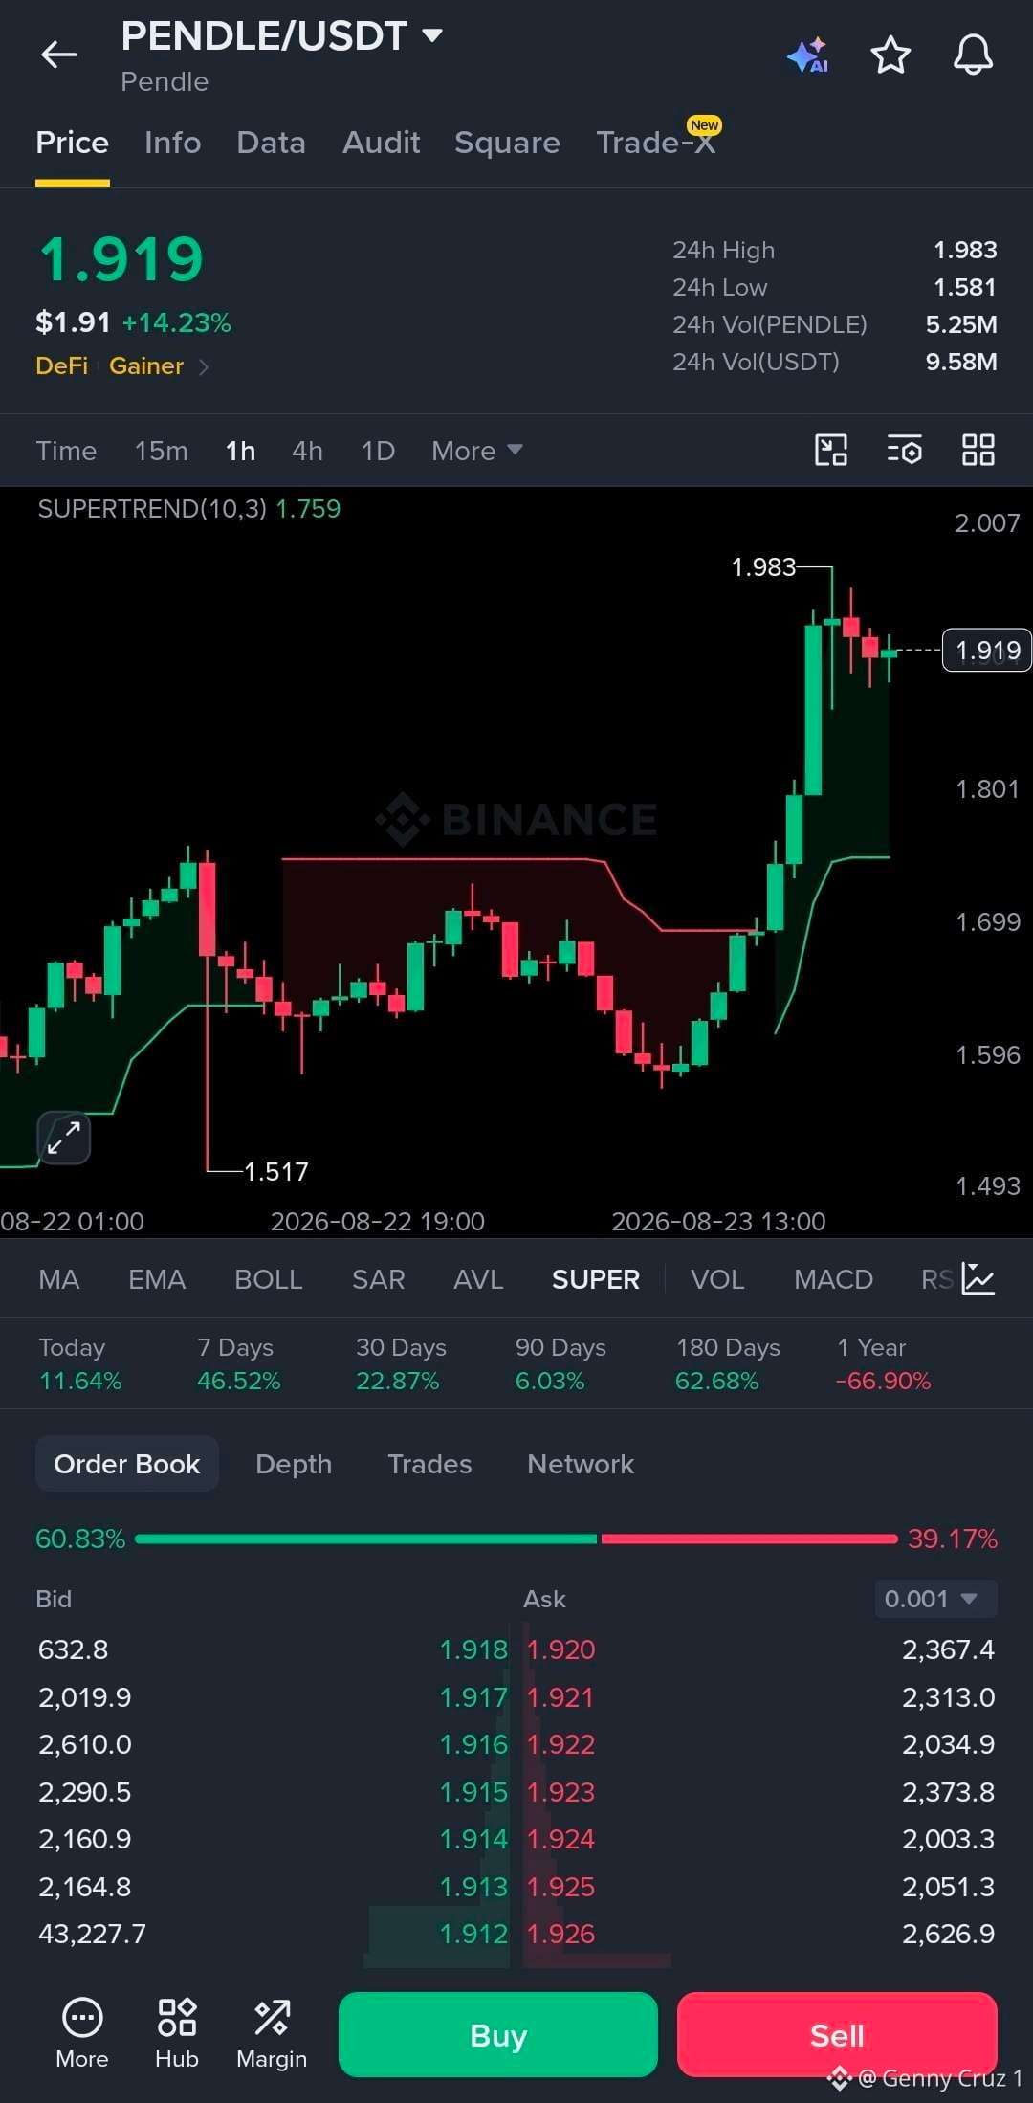Open the Margin trading icon

(272, 2034)
